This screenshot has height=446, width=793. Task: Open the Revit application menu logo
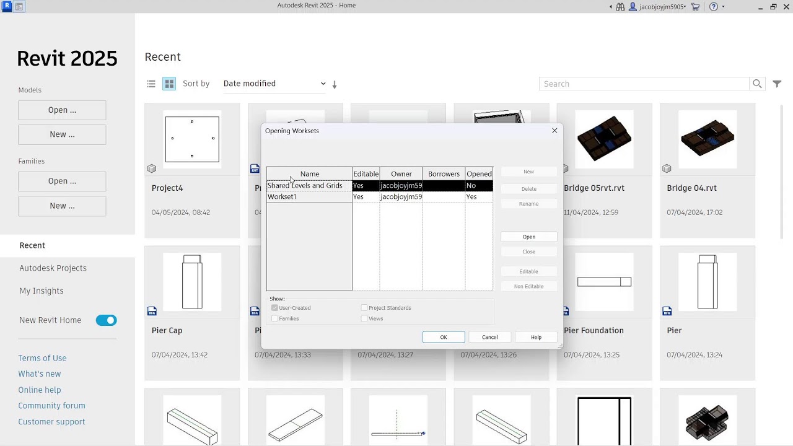[6, 7]
